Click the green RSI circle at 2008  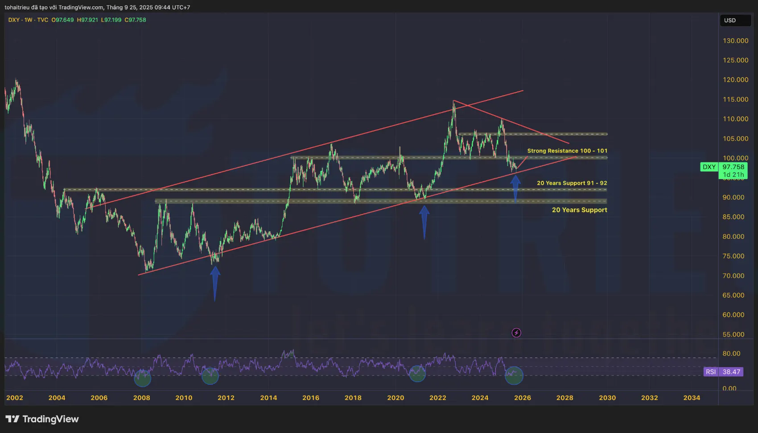(x=143, y=378)
